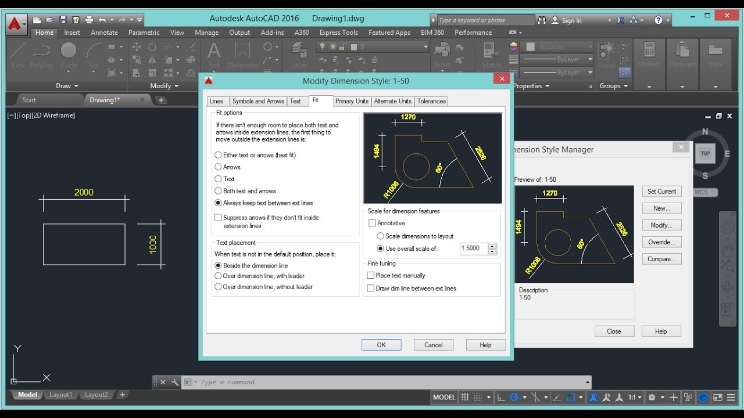Screen dimensions: 744x418
Task: Click the Clean Screen icon in status bar
Action: [718, 397]
